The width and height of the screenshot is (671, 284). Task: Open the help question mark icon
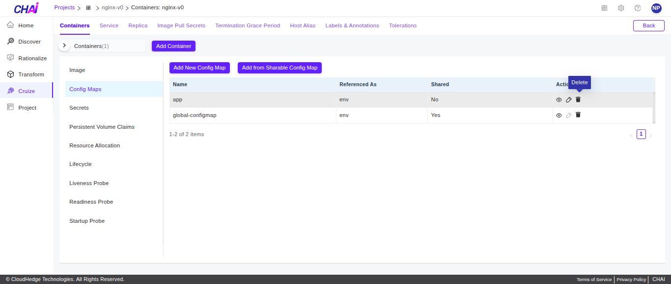[637, 8]
